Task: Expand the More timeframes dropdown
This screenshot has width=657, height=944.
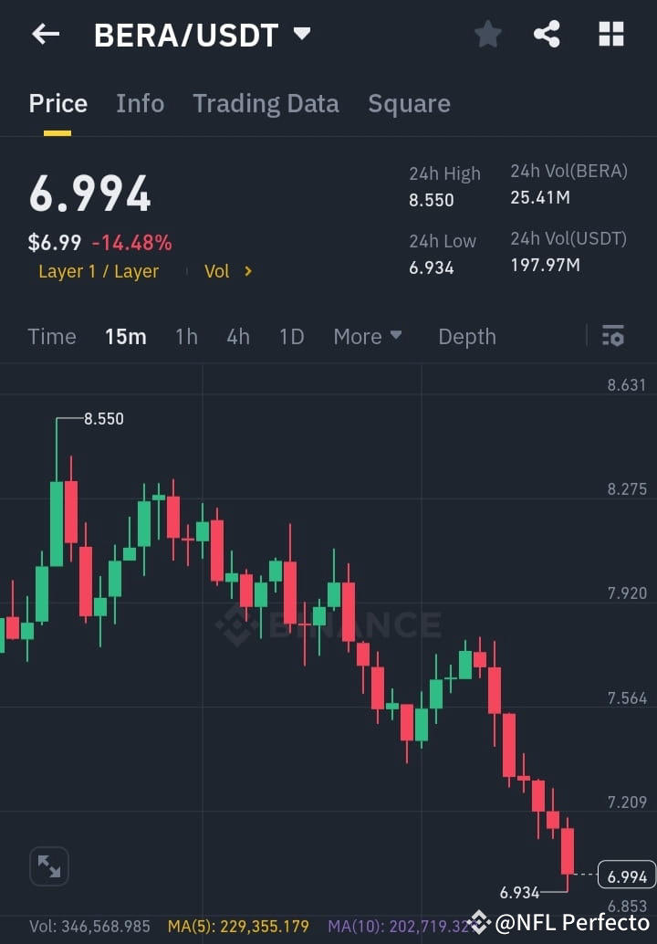Action: click(368, 337)
